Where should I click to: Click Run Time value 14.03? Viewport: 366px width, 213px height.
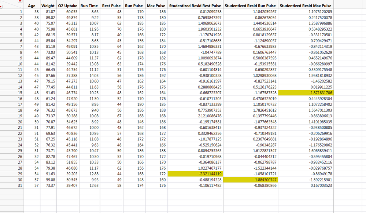94,76
